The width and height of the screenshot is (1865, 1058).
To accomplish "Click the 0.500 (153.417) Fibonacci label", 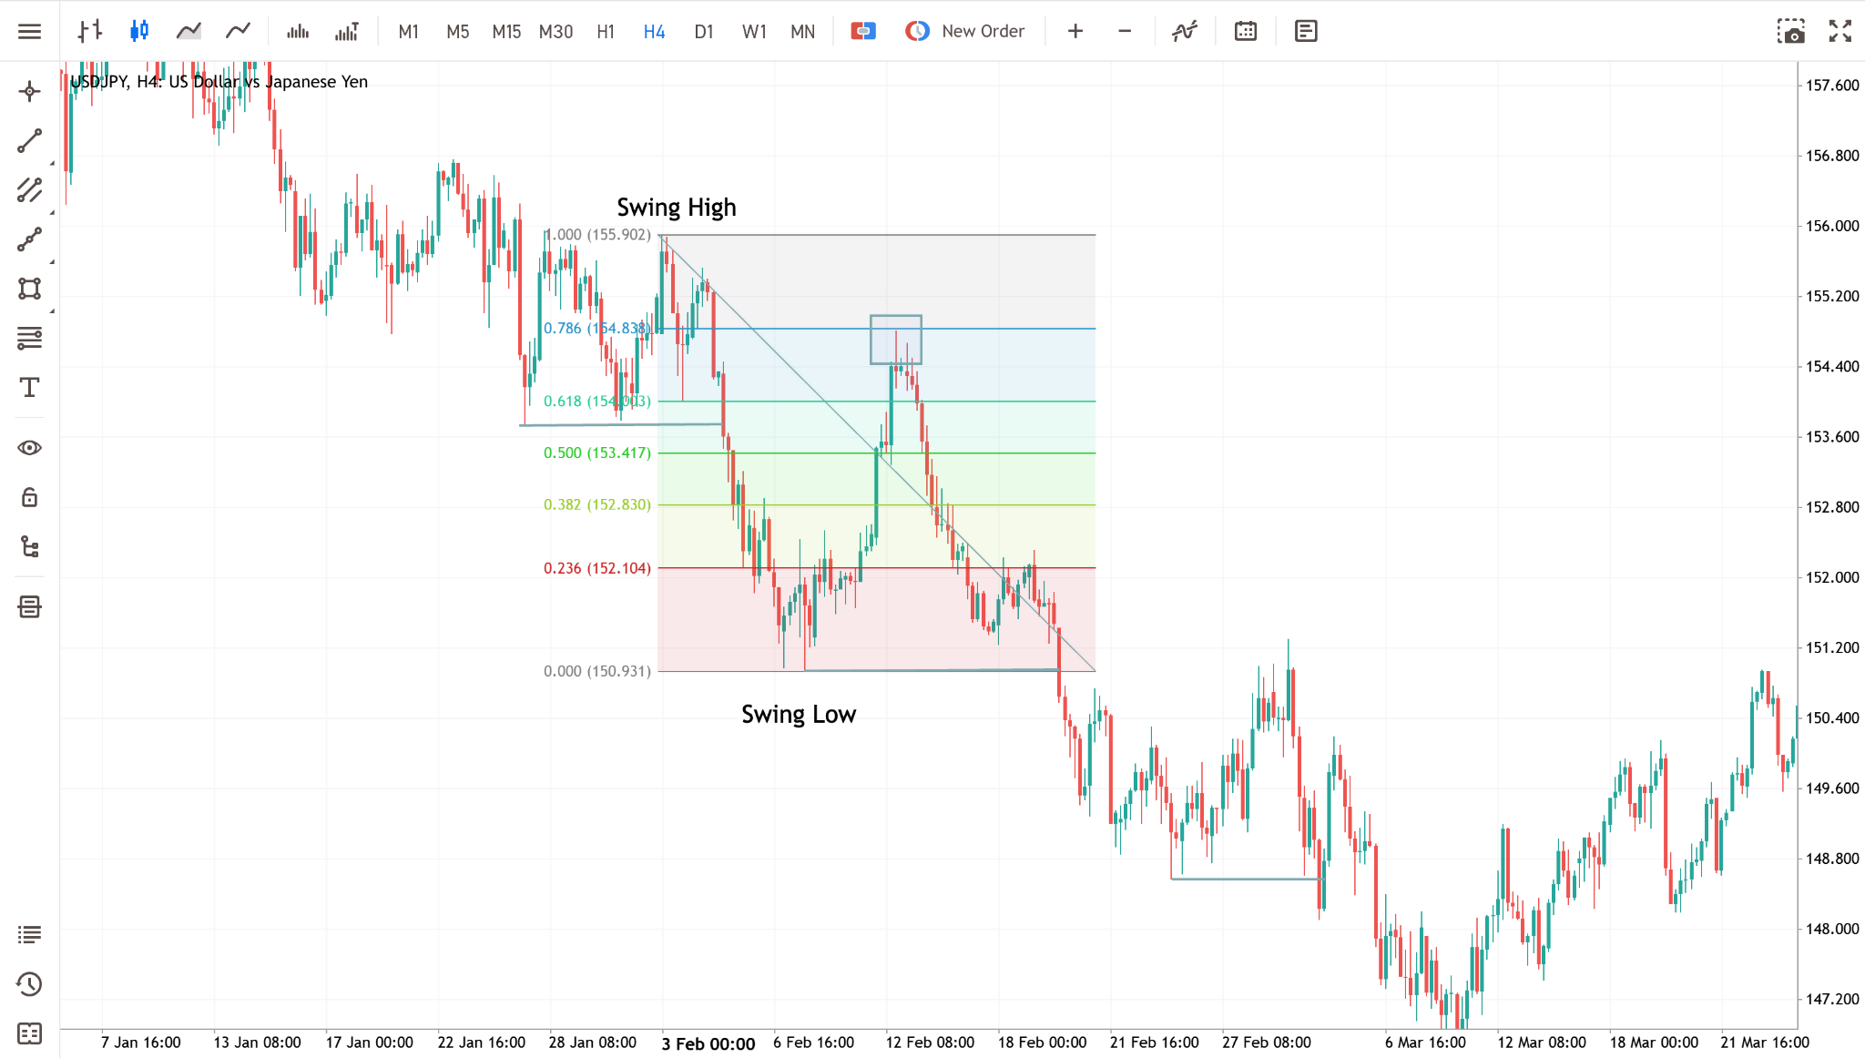I will pyautogui.click(x=597, y=453).
